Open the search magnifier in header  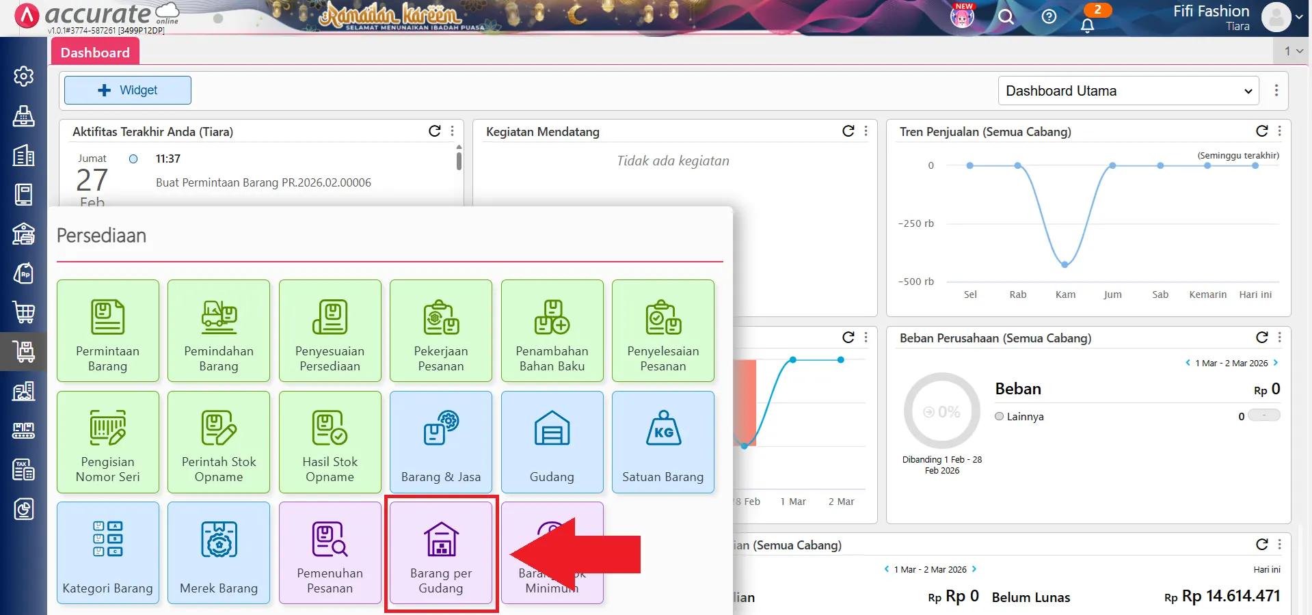click(x=1006, y=17)
